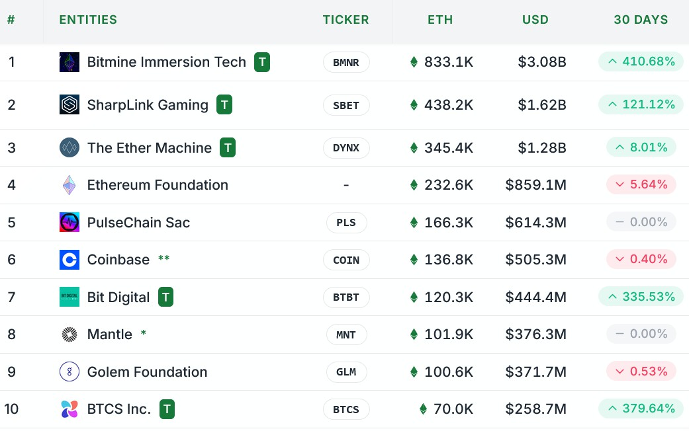Open the COIN ticker badge
The width and height of the screenshot is (689, 431).
346,260
